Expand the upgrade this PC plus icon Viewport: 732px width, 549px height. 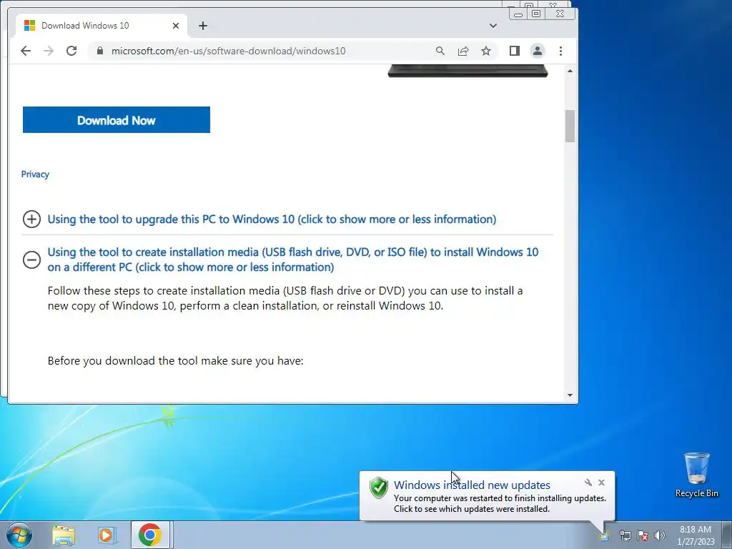pyautogui.click(x=31, y=219)
